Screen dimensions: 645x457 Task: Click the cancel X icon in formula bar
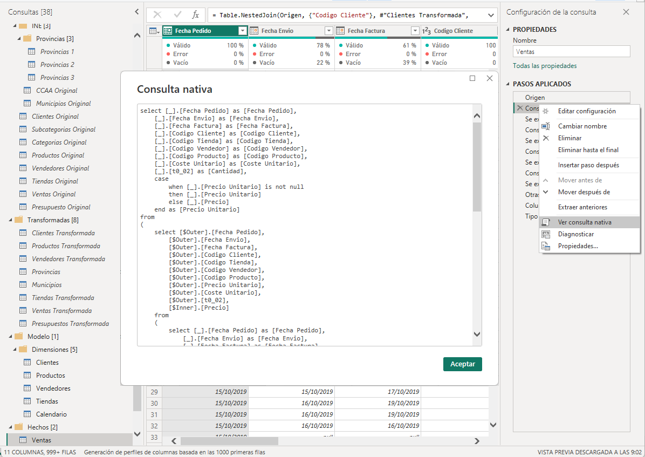tap(157, 15)
